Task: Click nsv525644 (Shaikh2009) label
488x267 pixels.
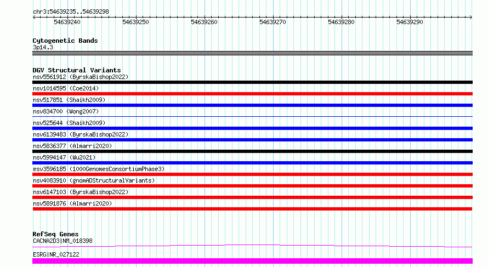Action: click(x=69, y=123)
